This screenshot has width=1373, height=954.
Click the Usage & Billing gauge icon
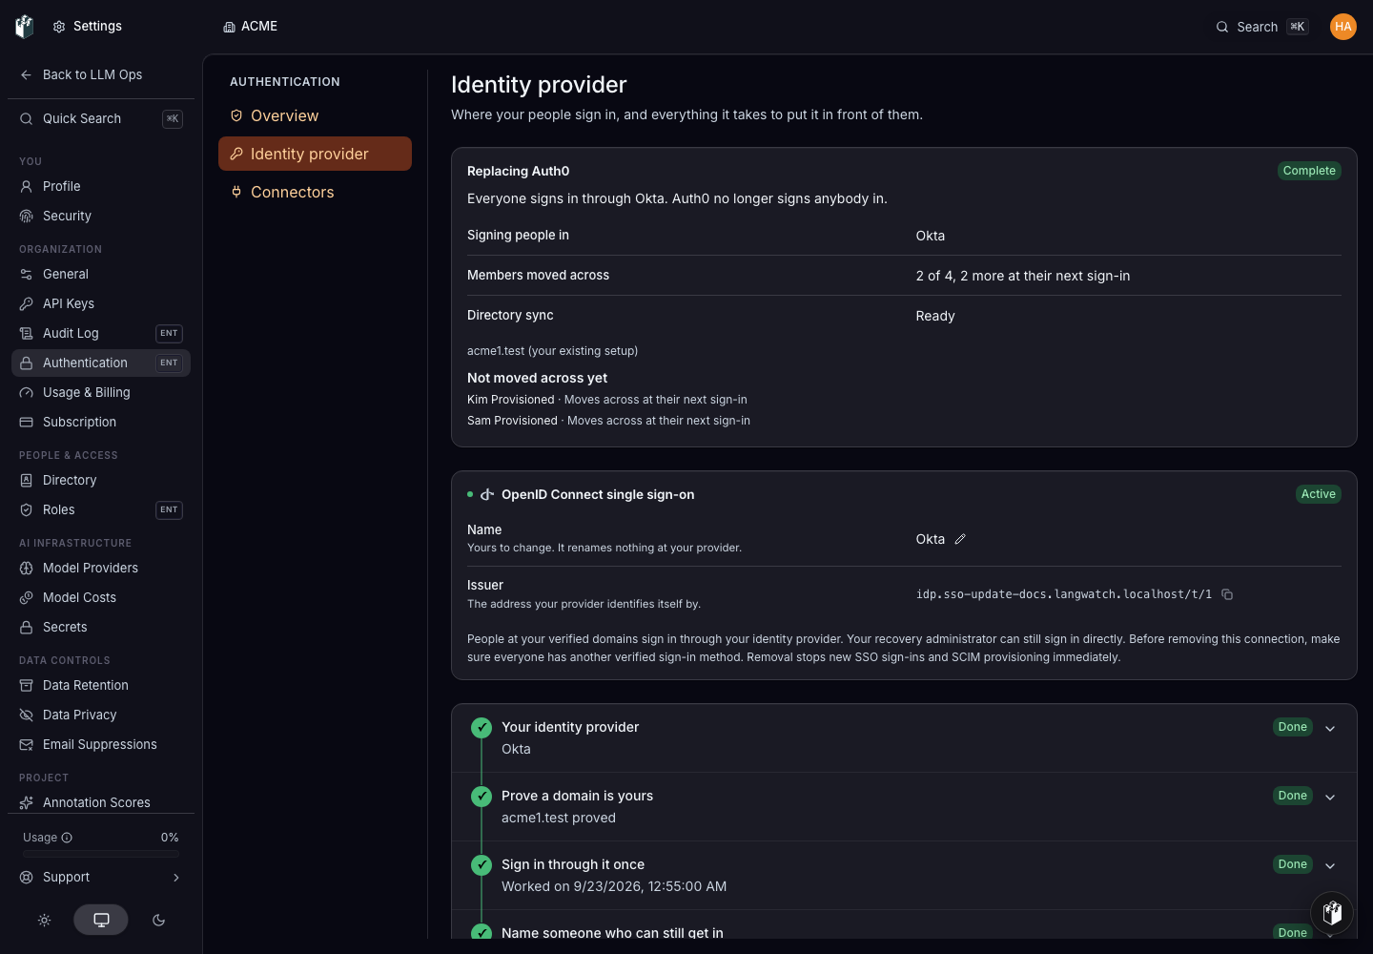pos(27,392)
